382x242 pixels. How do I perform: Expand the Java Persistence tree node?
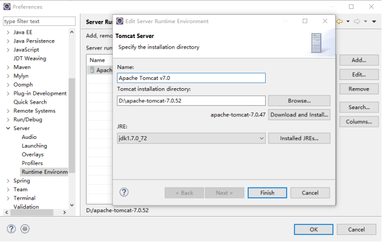(8, 41)
